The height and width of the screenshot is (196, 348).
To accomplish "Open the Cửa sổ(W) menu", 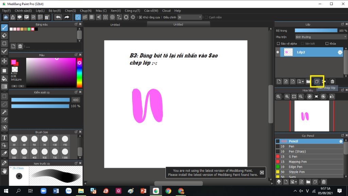I will pos(151,11).
